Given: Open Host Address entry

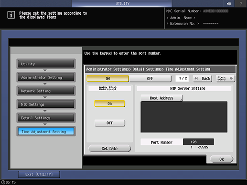Looking at the screenshot, I should pyautogui.click(x=161, y=98).
